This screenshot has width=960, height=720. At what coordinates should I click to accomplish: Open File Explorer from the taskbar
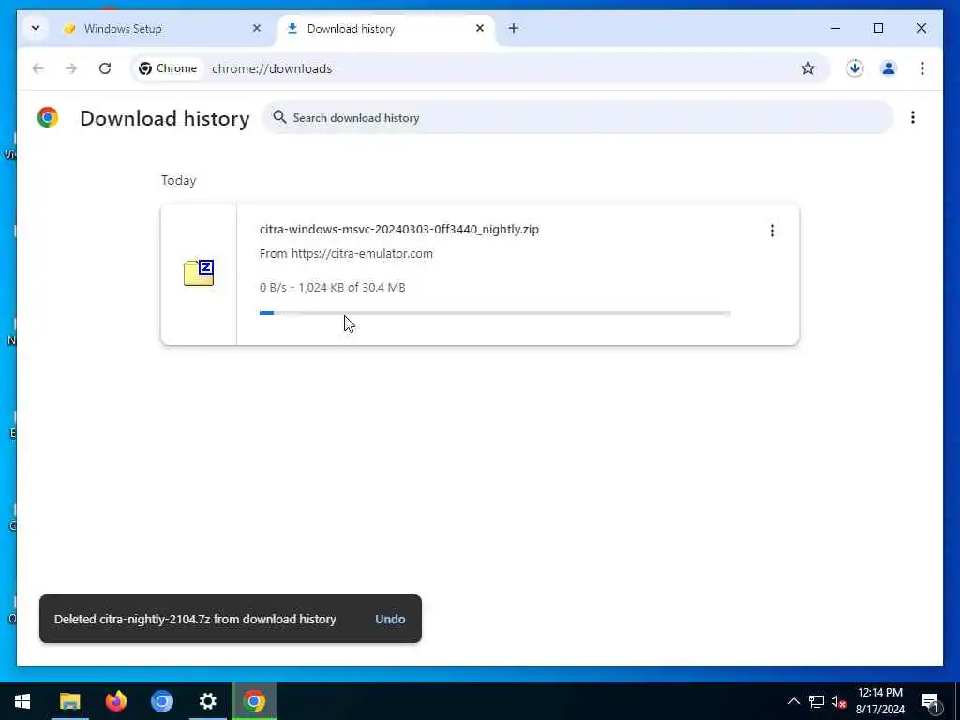pyautogui.click(x=69, y=701)
